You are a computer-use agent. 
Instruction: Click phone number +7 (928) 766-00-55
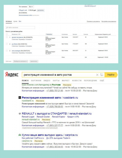tap(55, 107)
